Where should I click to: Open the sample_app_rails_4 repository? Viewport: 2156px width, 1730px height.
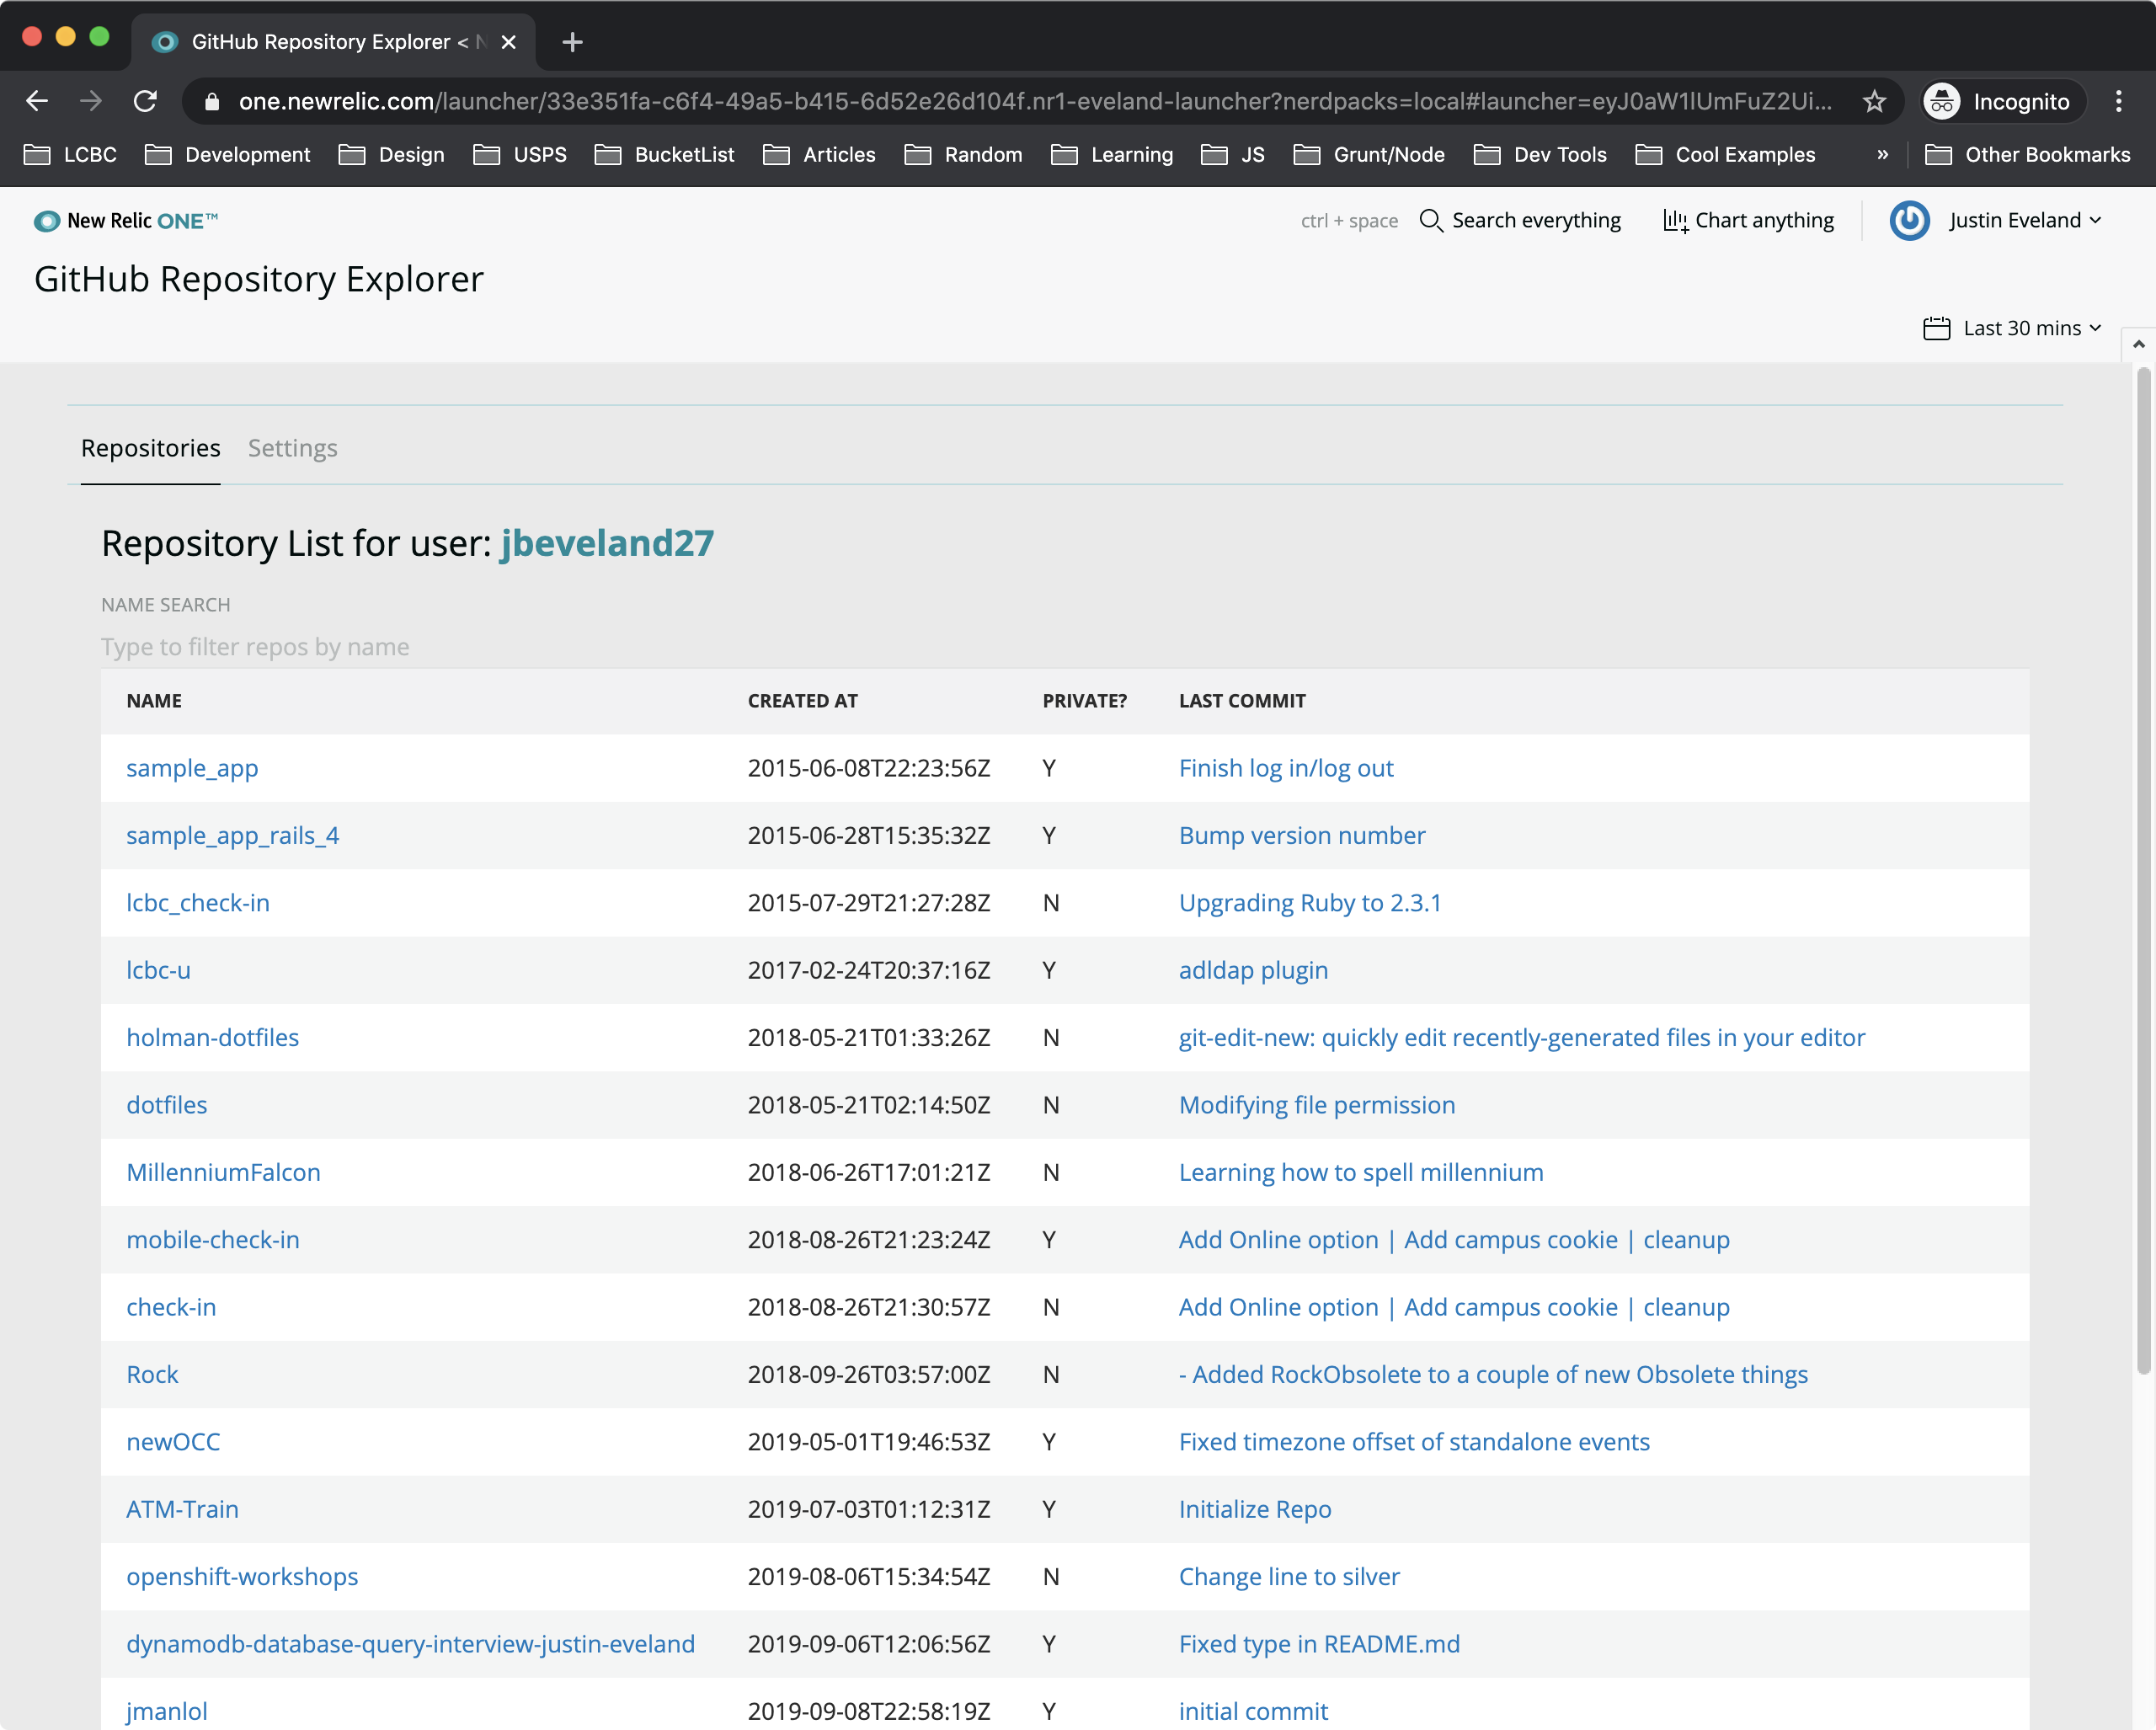[x=232, y=835]
